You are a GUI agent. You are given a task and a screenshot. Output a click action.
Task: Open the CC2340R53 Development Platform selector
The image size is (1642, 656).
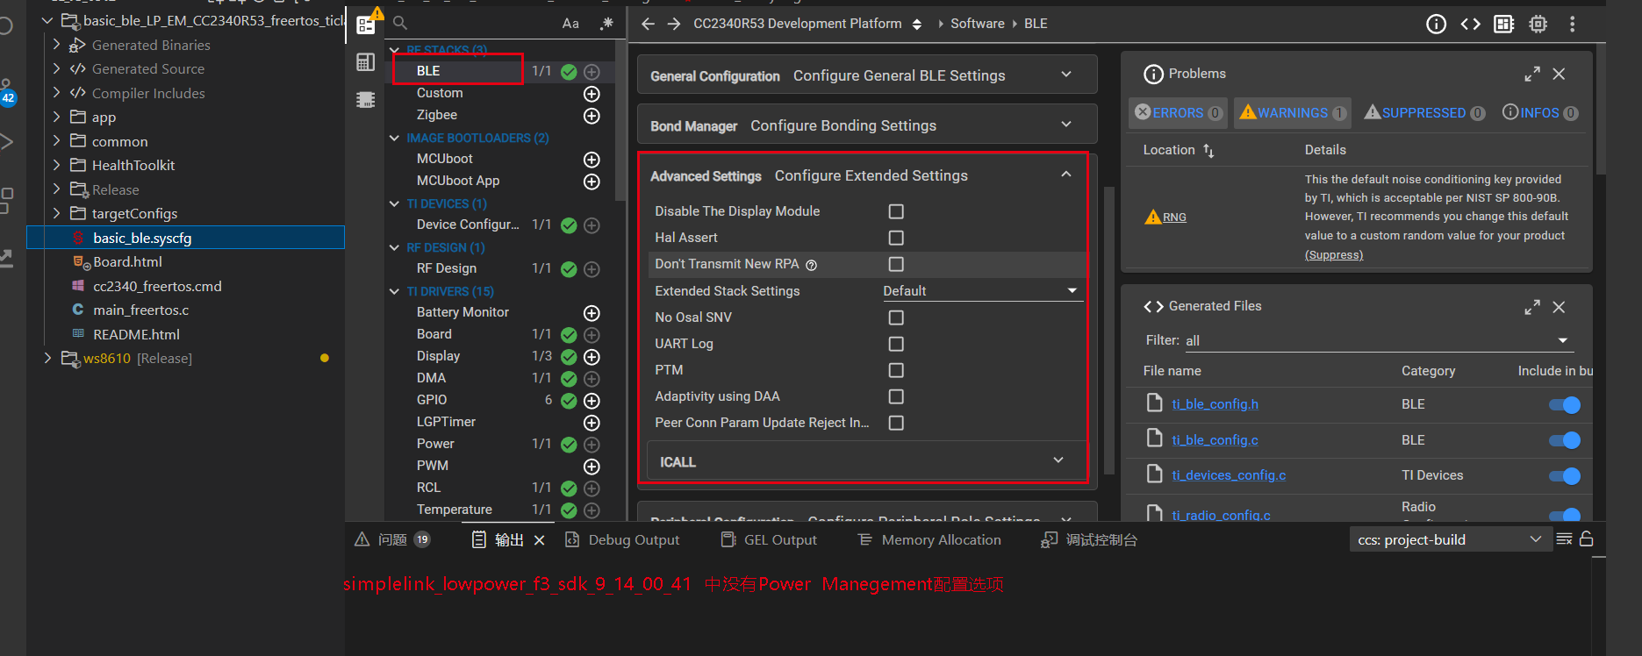807,24
